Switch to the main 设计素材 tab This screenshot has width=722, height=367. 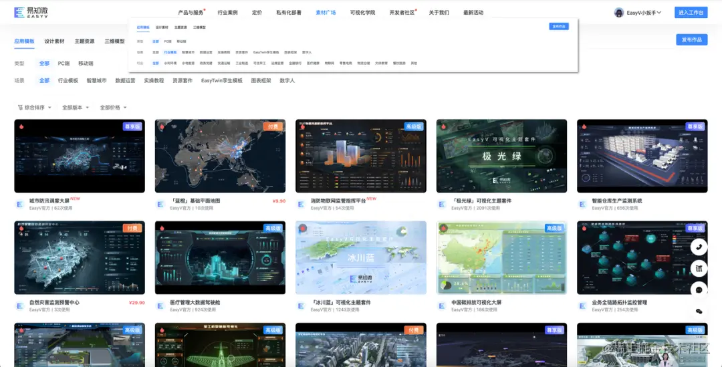(54, 41)
